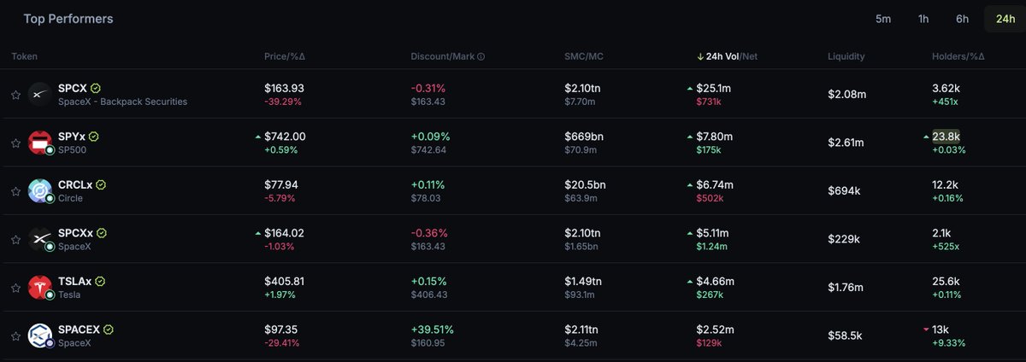Select the Circle CRCLx token logo
1026x362 pixels.
pyautogui.click(x=40, y=191)
